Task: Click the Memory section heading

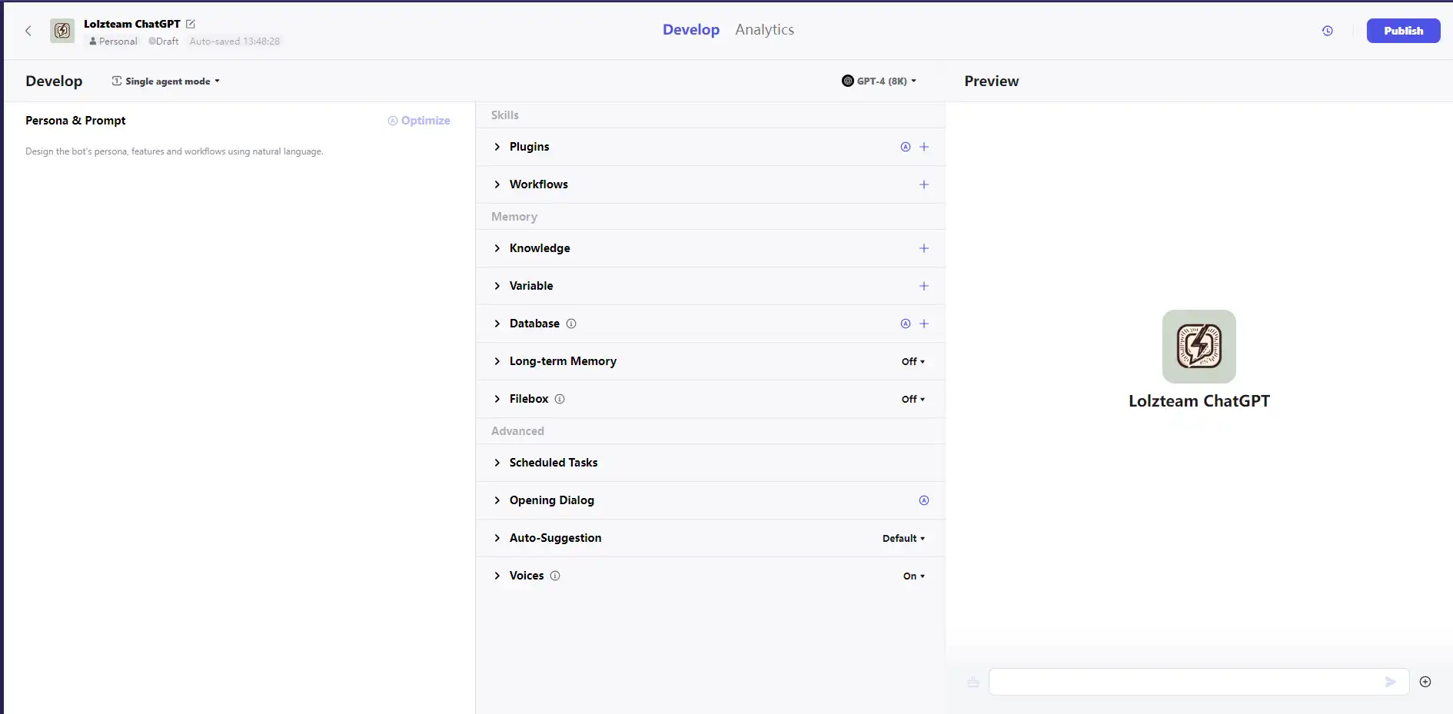Action: click(514, 217)
